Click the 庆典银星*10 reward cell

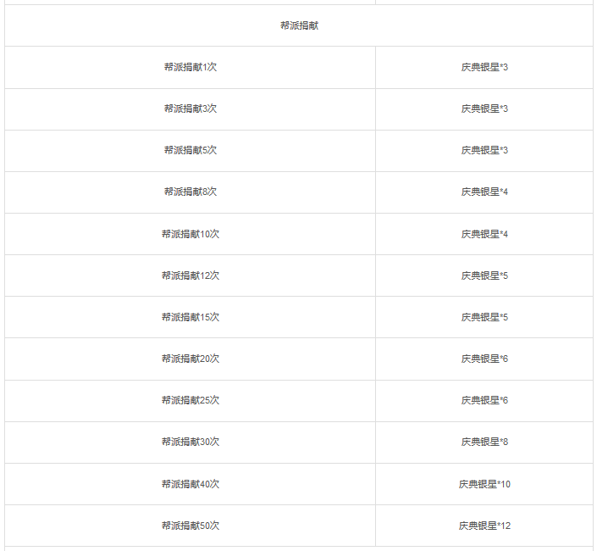pos(484,484)
